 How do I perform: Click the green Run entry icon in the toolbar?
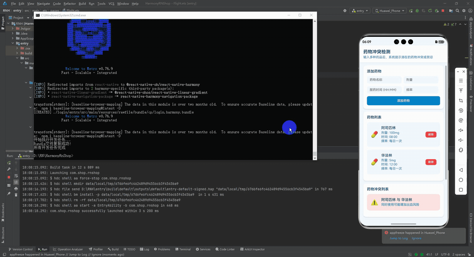[x=411, y=11]
